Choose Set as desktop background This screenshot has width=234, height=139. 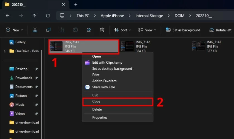click(x=118, y=69)
